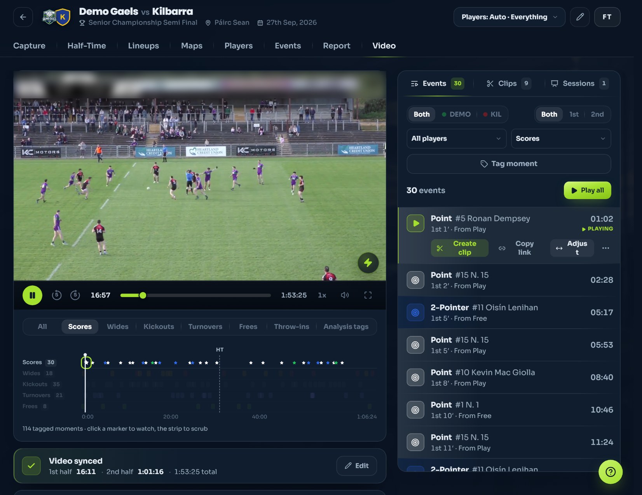This screenshot has height=495, width=642.
Task: Go to the Lineups tab
Action: (143, 46)
